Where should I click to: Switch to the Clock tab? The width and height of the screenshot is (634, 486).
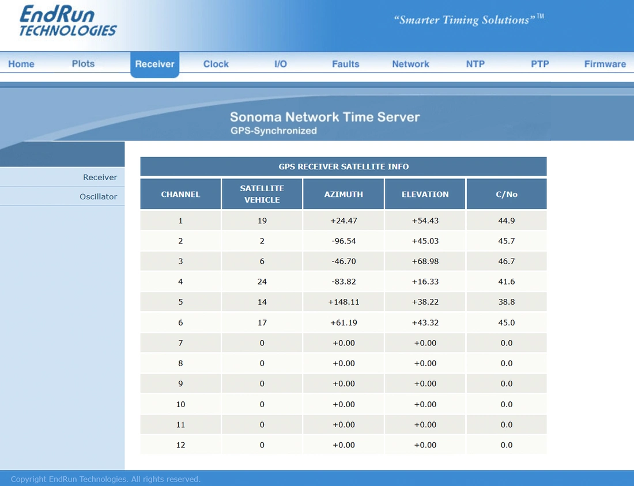pos(216,64)
